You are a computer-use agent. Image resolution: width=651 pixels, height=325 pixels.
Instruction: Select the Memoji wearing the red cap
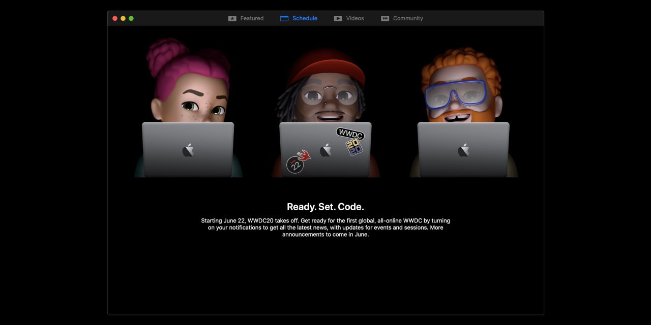tap(325, 86)
